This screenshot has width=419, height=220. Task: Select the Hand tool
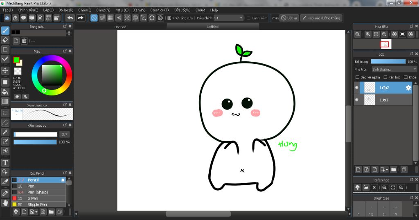point(5,203)
